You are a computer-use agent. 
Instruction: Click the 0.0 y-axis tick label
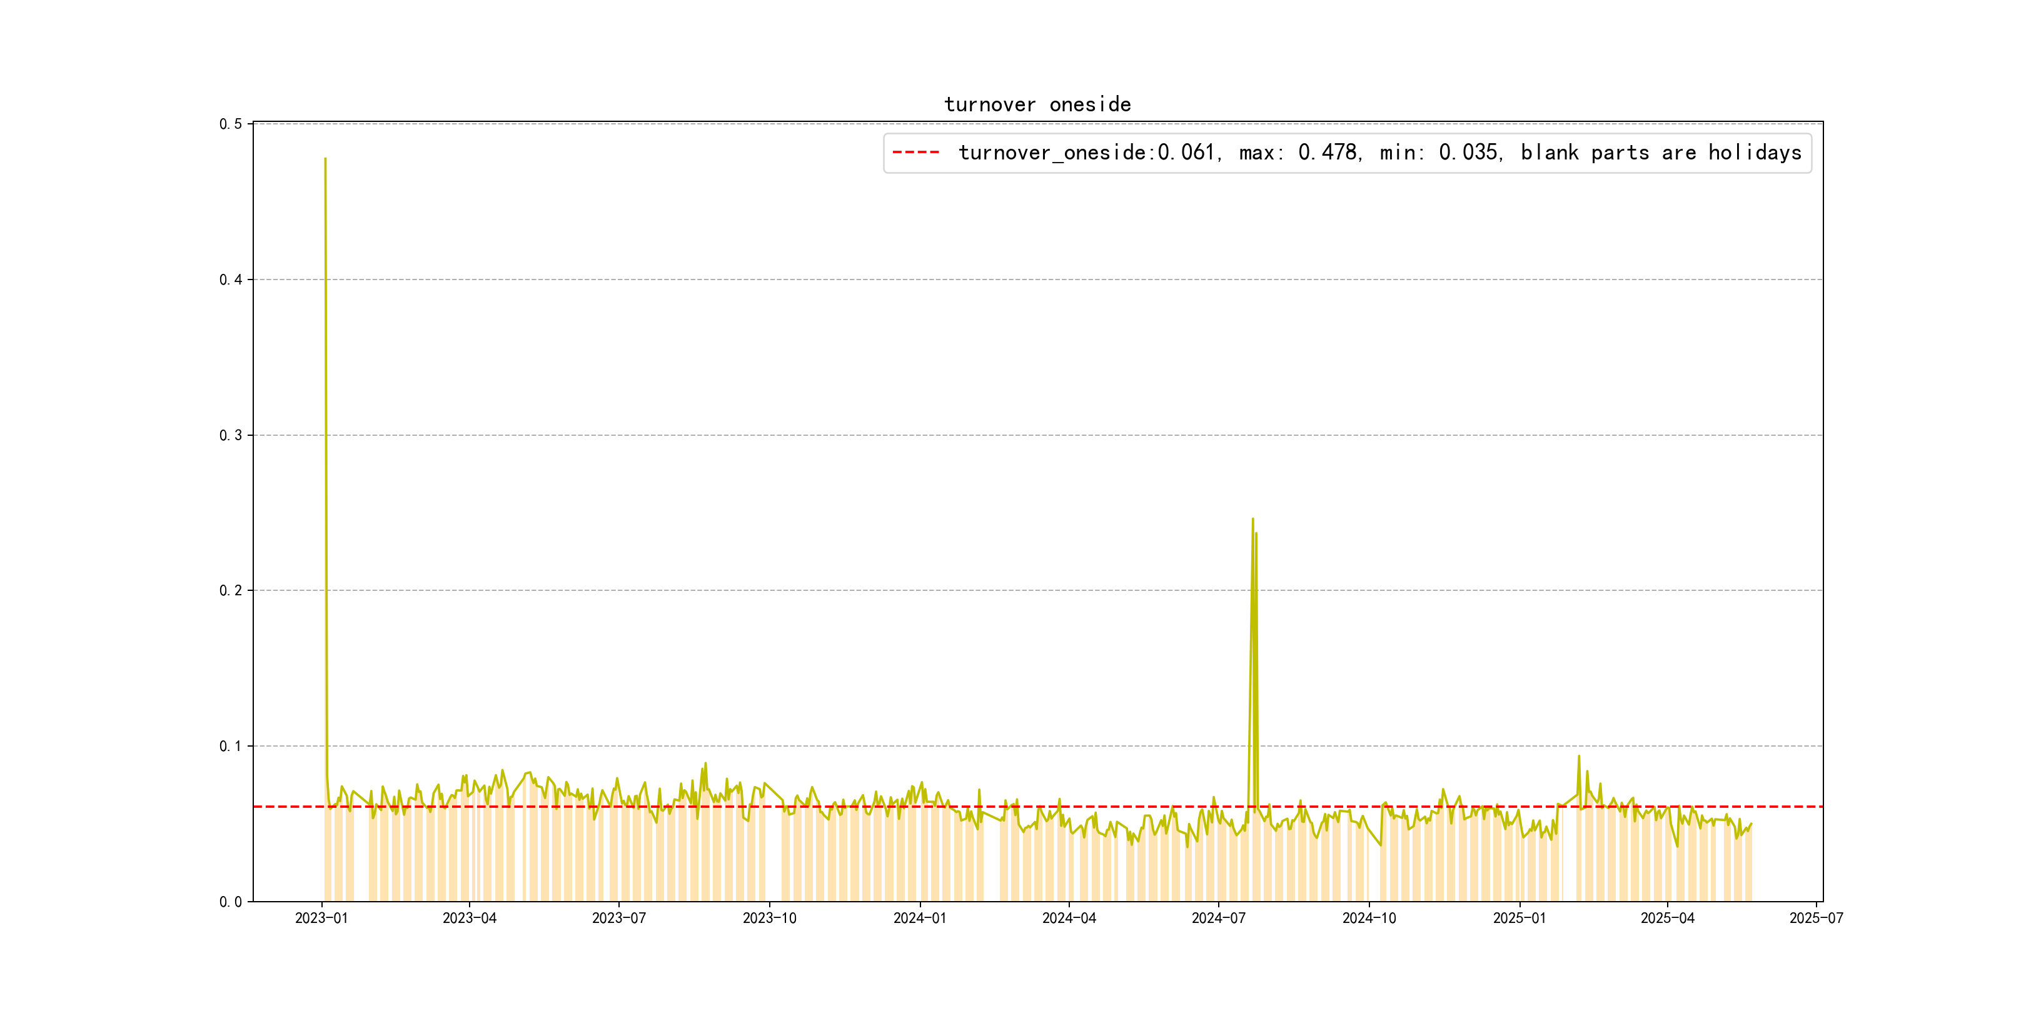231,901
